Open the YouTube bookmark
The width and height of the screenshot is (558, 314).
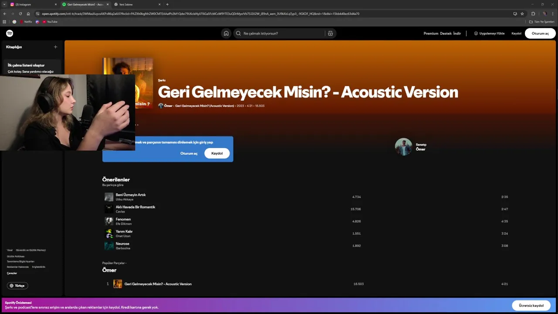50,22
